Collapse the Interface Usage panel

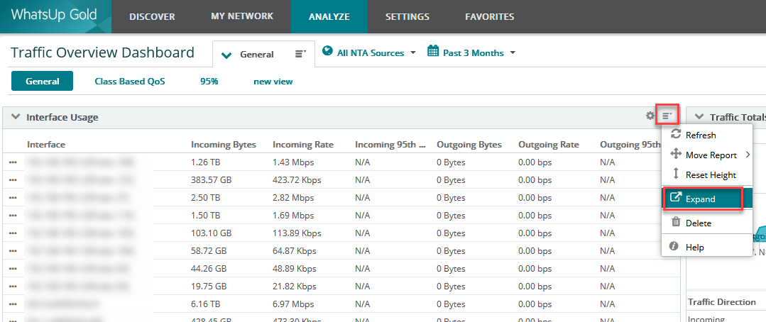(16, 117)
